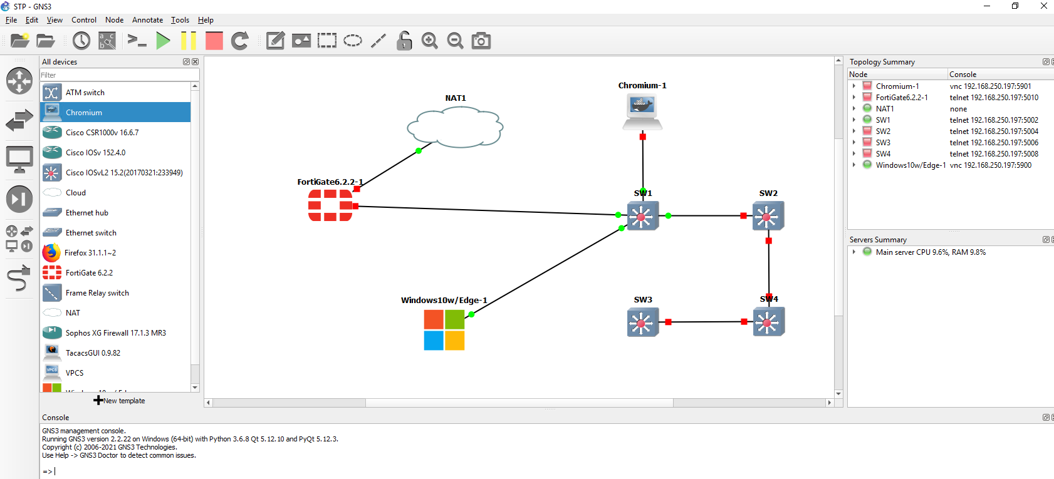Image resolution: width=1054 pixels, height=479 pixels.
Task: Expand Windows10w/Edge-1 in Topology Summary
Action: [x=854, y=165]
